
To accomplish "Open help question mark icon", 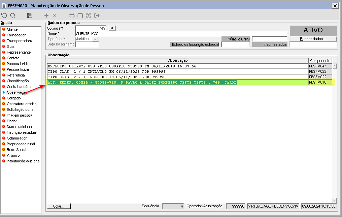I will click(88, 15).
